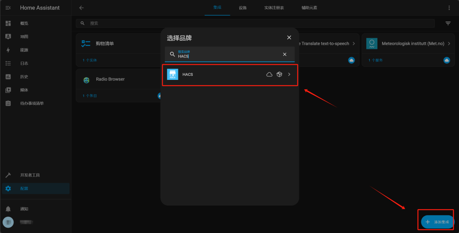This screenshot has height=233, width=459.
Task: Open the 1 个条目 link
Action: pyautogui.click(x=90, y=96)
